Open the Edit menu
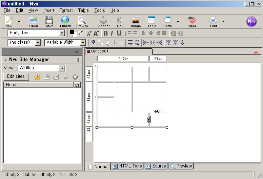 click(x=19, y=10)
